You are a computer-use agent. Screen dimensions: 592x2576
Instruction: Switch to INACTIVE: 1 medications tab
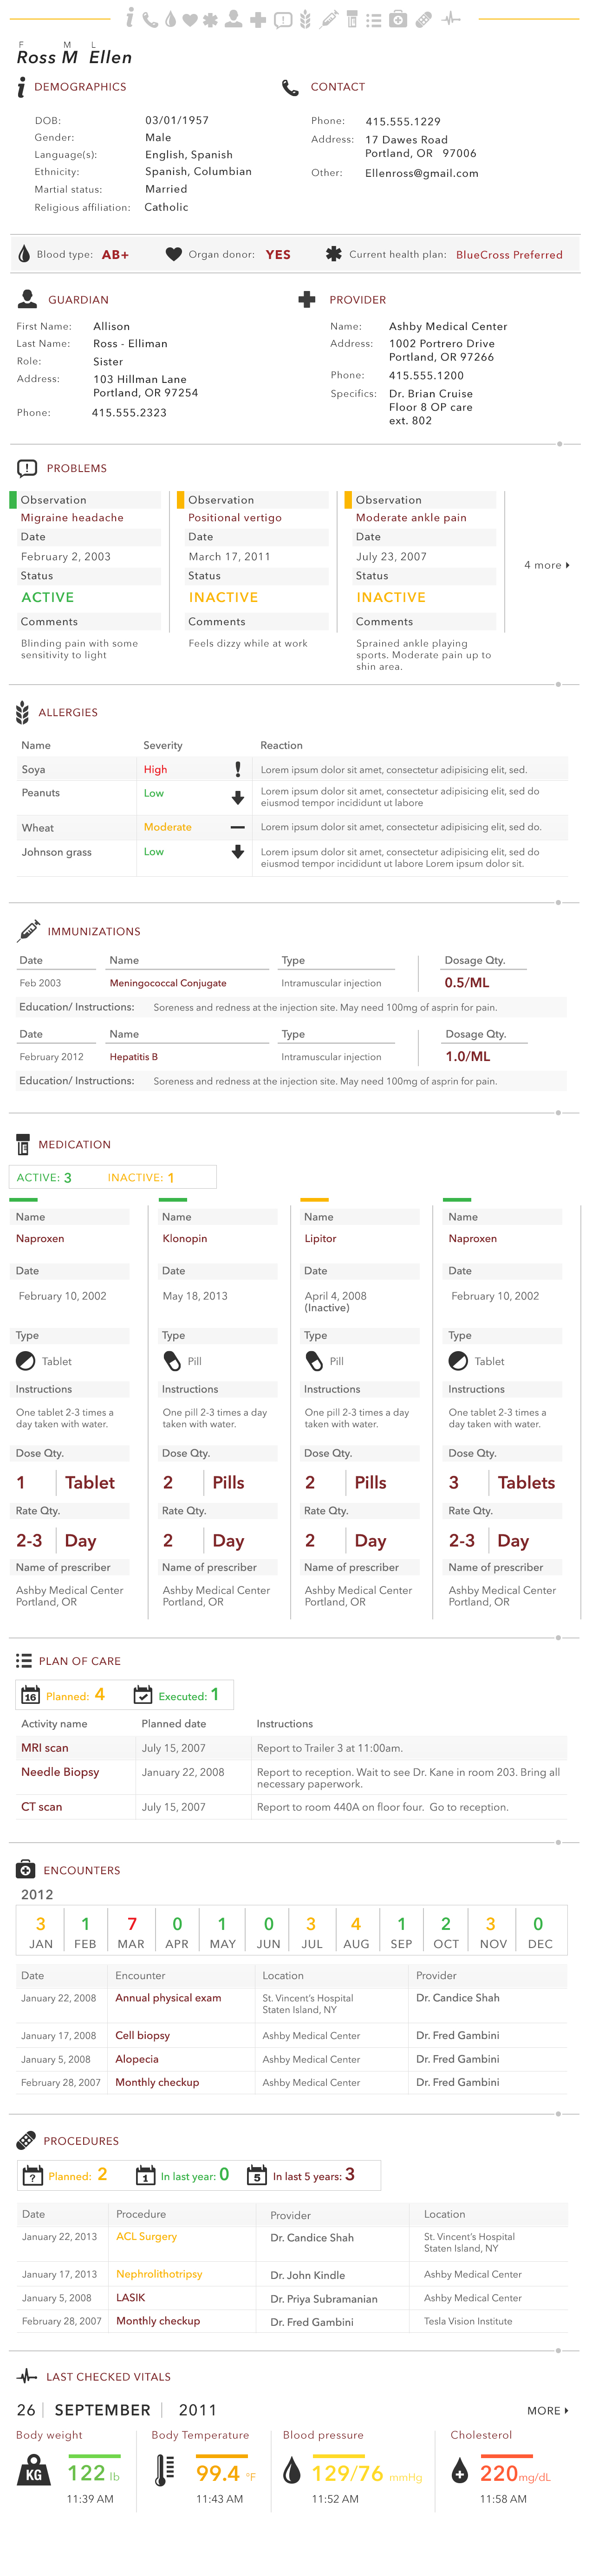(141, 1177)
